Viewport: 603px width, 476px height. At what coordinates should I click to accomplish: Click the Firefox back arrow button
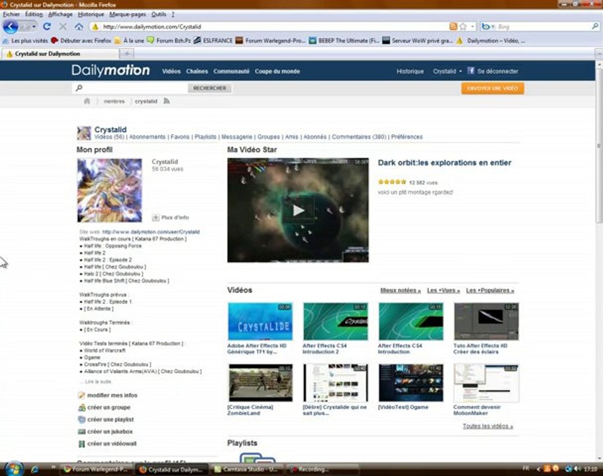pos(11,26)
